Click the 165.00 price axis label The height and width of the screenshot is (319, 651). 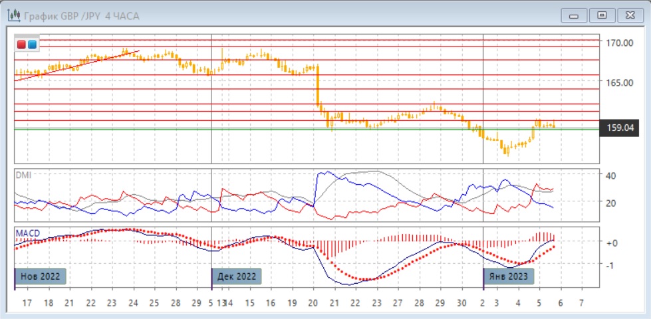tap(618, 82)
